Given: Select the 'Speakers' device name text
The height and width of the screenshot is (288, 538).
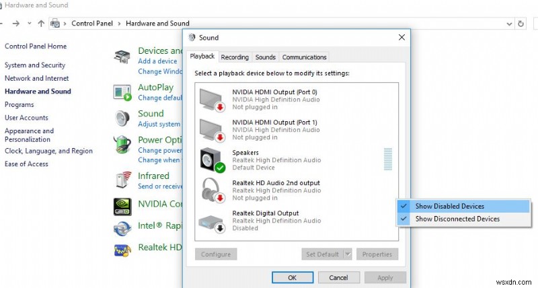Looking at the screenshot, I should pos(245,153).
